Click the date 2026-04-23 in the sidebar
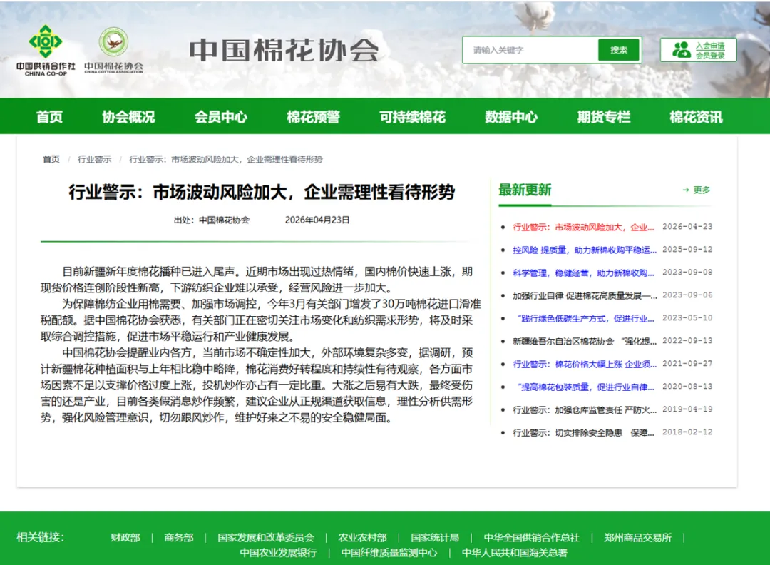This screenshot has width=770, height=565. point(687,226)
